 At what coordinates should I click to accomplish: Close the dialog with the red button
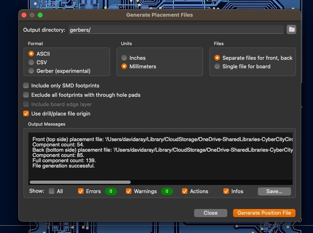click(x=24, y=15)
